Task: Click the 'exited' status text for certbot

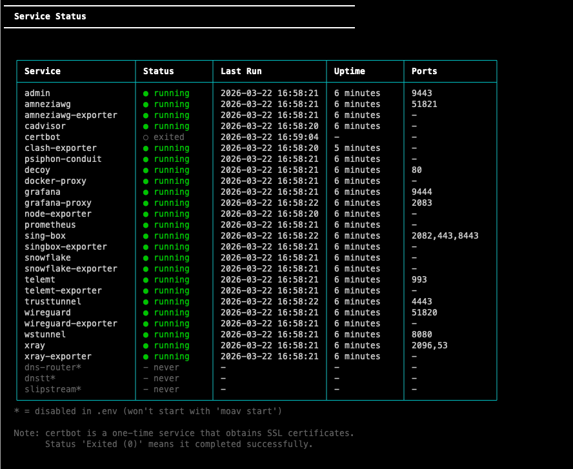Action: coord(169,137)
